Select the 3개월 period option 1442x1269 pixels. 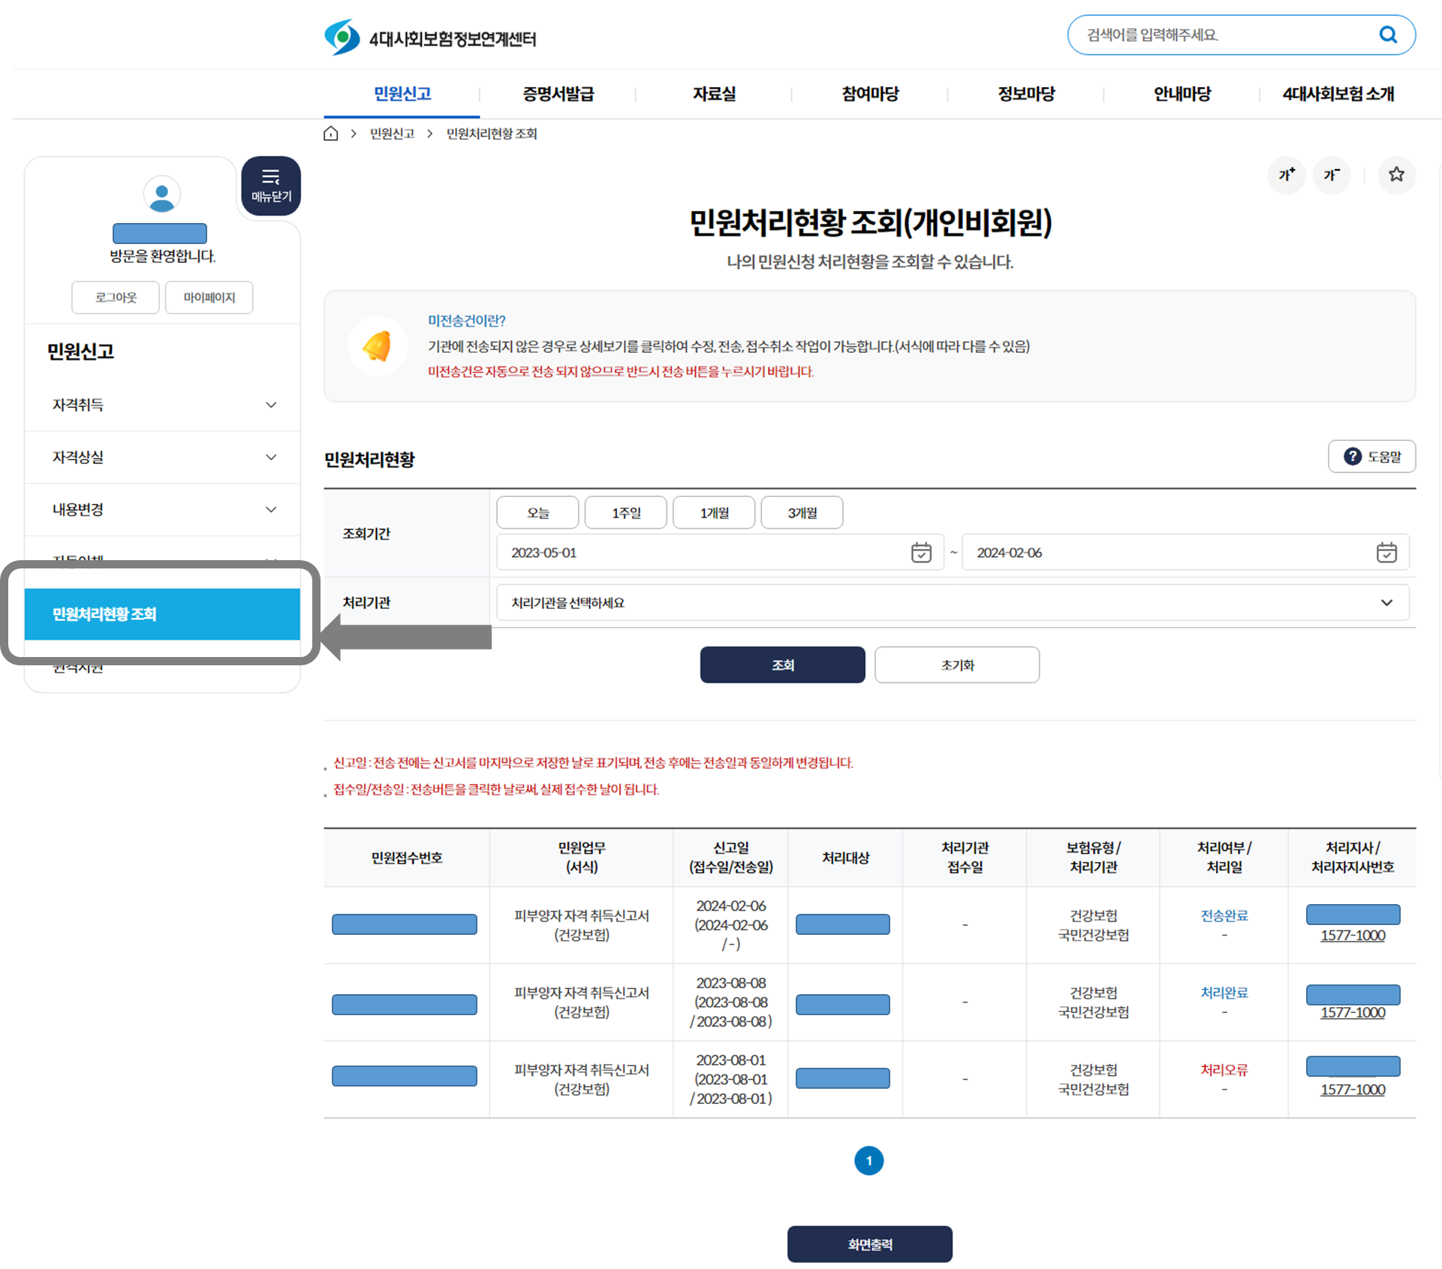point(802,513)
